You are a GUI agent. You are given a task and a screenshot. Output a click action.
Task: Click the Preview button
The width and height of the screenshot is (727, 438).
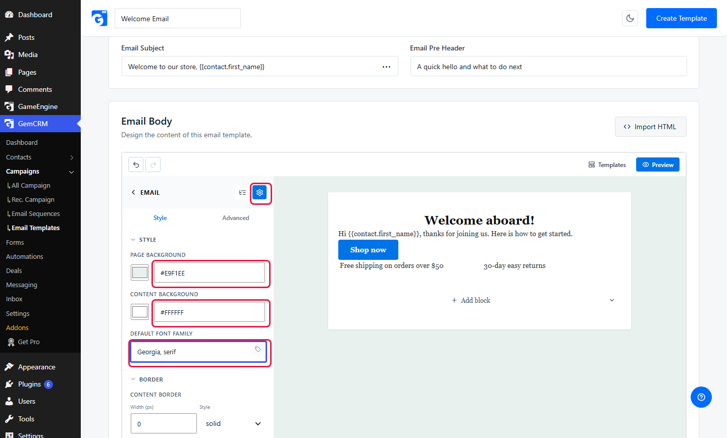(x=658, y=165)
